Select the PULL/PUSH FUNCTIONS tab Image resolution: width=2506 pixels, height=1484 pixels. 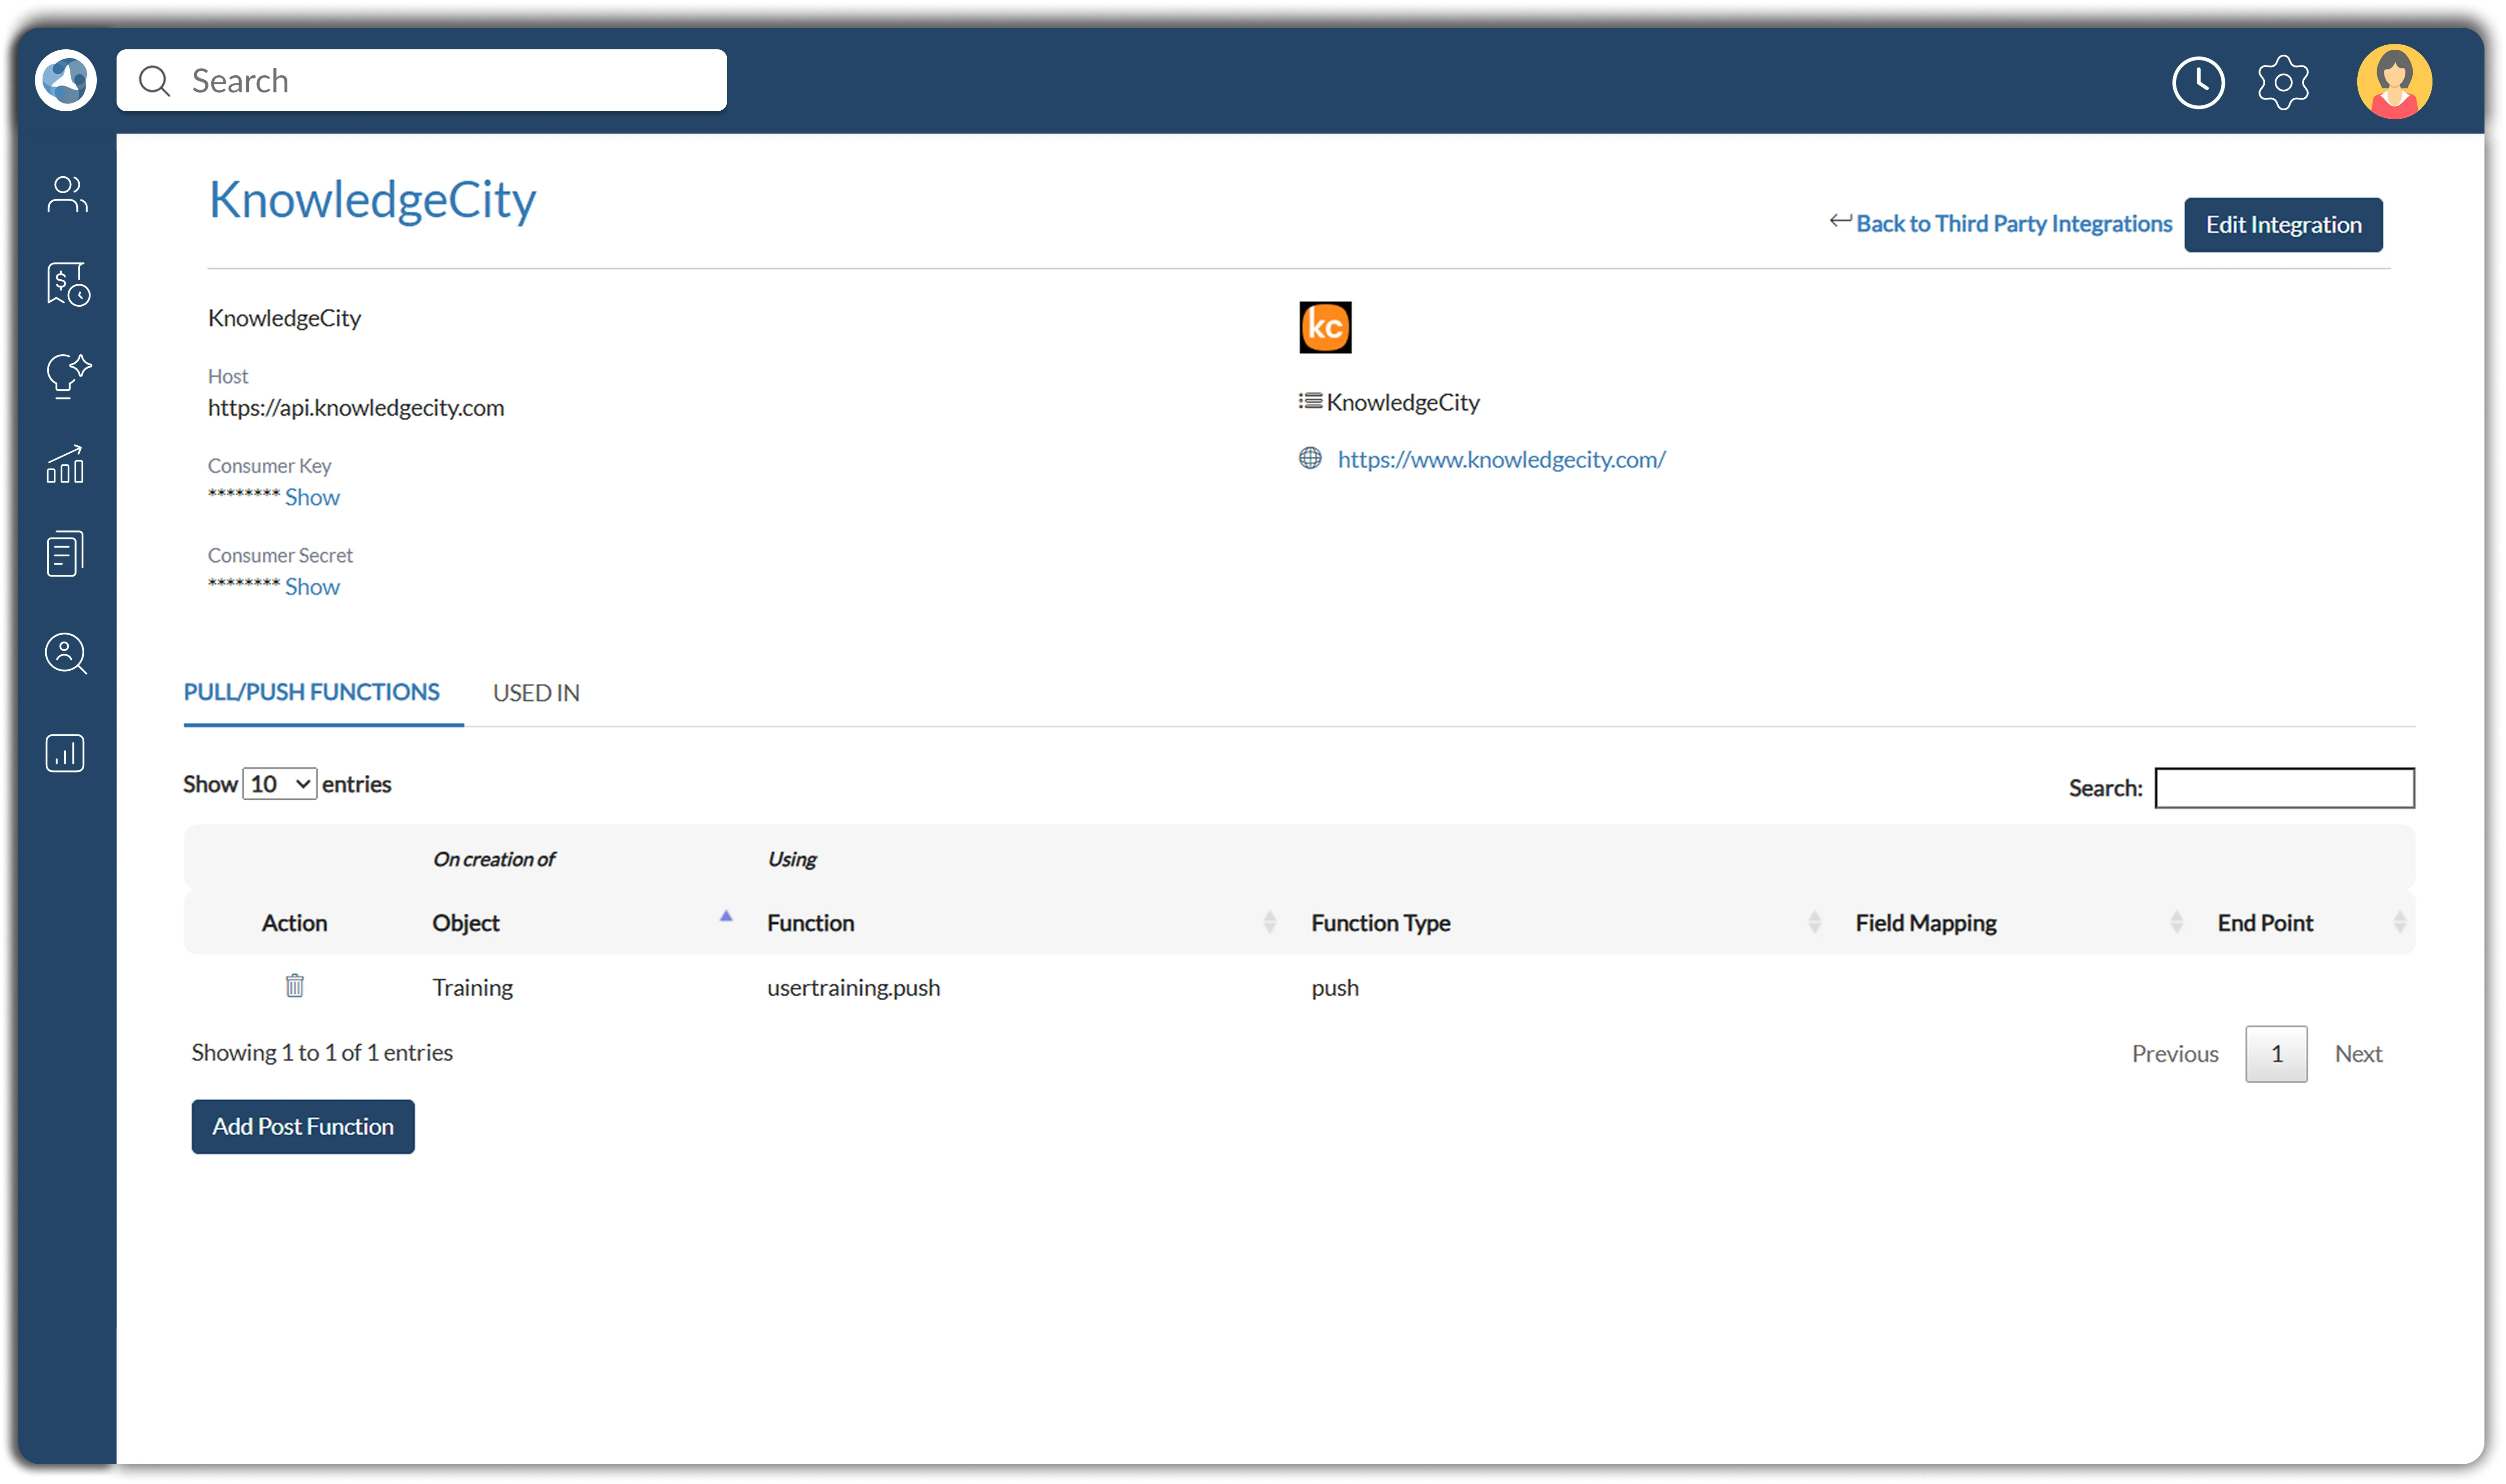coord(311,692)
